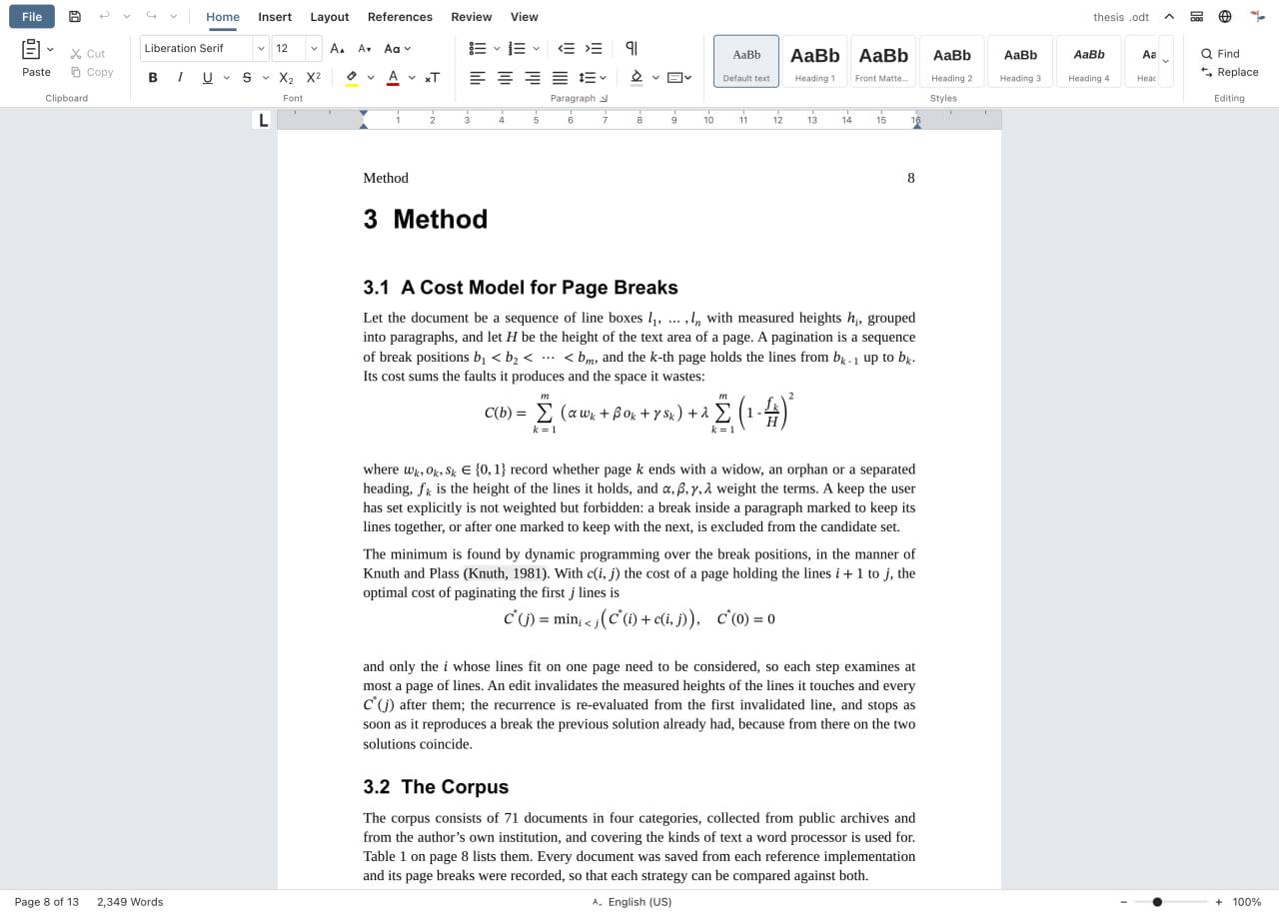
Task: Expand the bulleted list style arrow
Action: point(496,48)
